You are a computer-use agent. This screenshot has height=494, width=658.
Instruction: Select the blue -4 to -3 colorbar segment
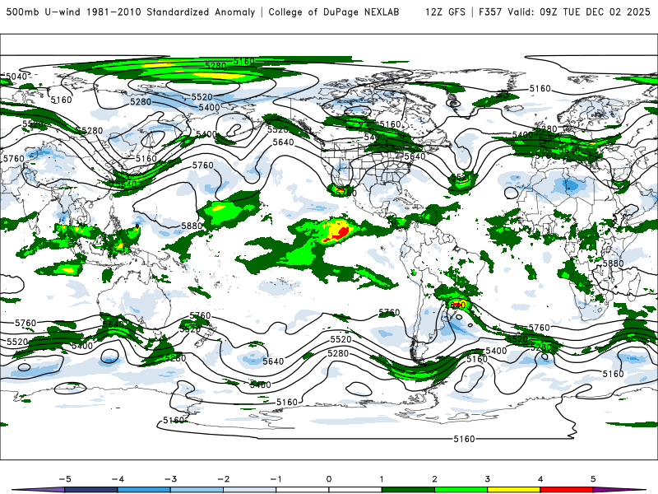click(144, 490)
